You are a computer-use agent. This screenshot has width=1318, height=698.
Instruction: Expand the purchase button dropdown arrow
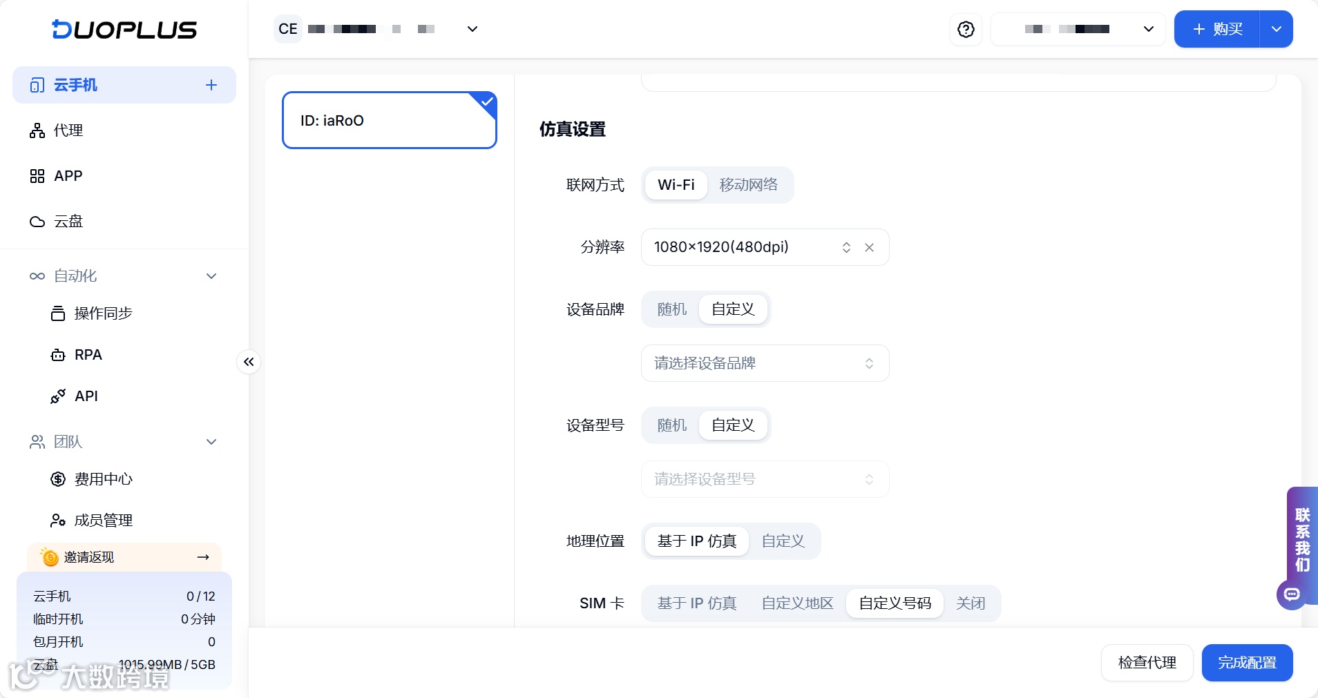click(1277, 29)
